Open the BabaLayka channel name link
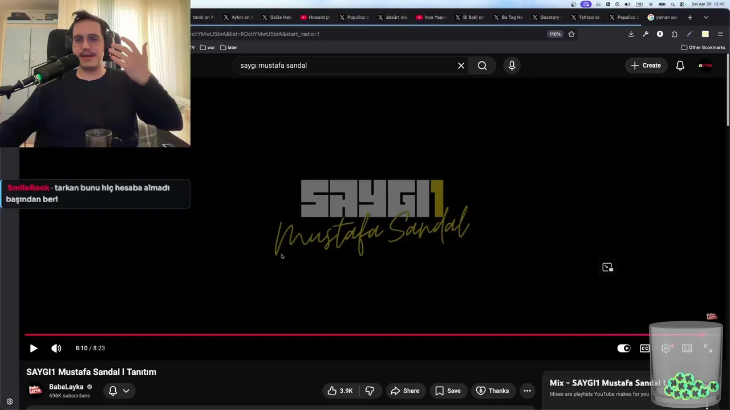The image size is (730, 410). pos(66,387)
